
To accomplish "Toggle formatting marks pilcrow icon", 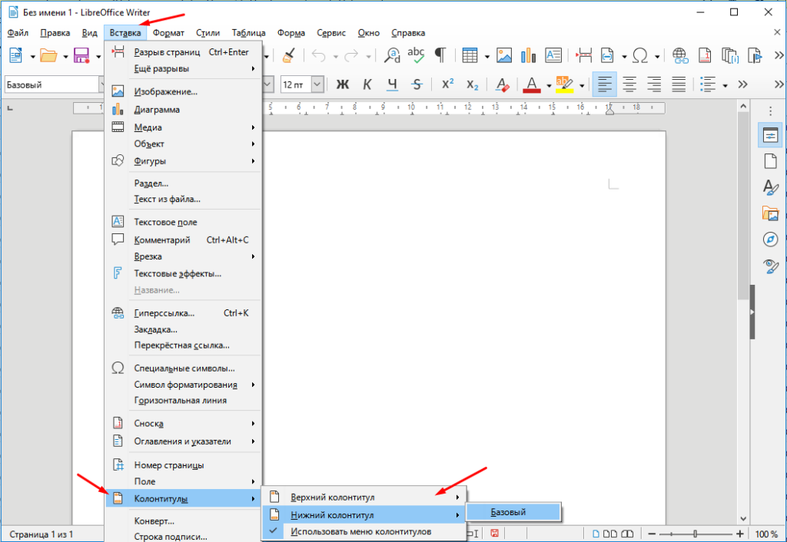I will [x=440, y=55].
